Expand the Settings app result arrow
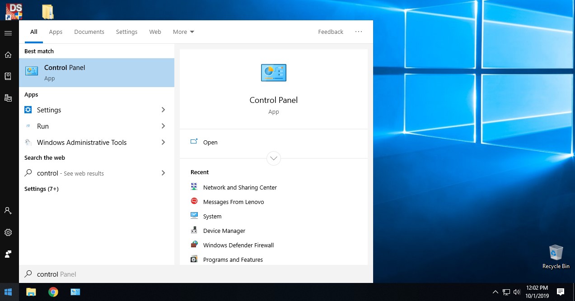 (x=163, y=110)
